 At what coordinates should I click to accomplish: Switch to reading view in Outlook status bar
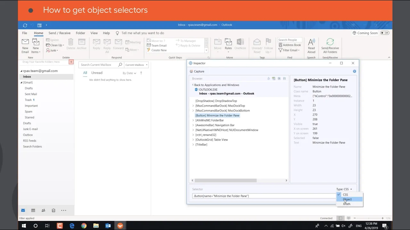click(x=348, y=218)
